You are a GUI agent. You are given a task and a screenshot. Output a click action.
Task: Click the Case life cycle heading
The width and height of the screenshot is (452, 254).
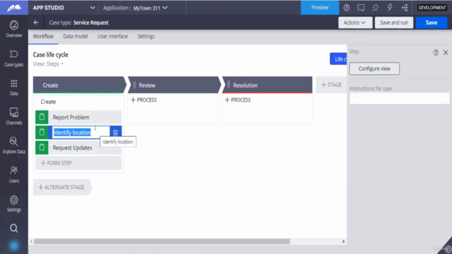[50, 55]
